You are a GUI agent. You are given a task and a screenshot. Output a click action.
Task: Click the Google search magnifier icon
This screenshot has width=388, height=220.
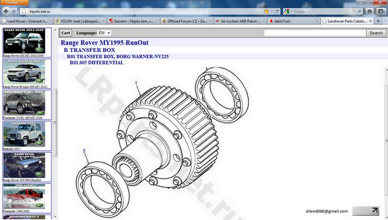(360, 12)
